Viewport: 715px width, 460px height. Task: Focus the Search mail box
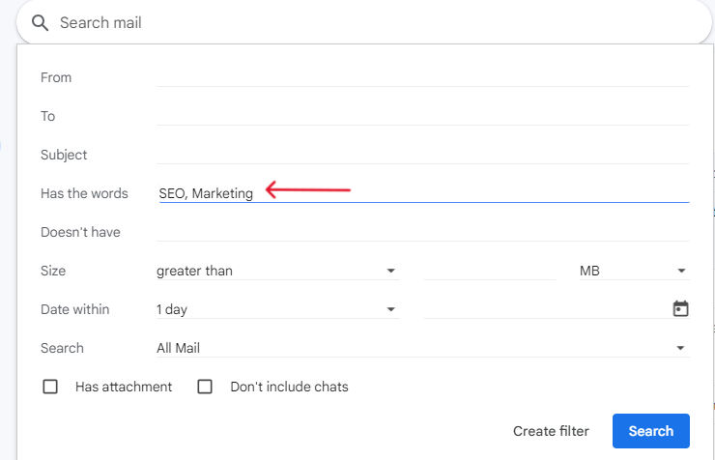tap(365, 23)
